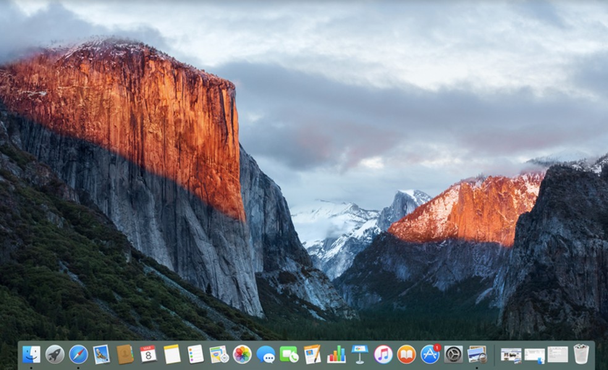Open Finder from the Dock

point(32,354)
